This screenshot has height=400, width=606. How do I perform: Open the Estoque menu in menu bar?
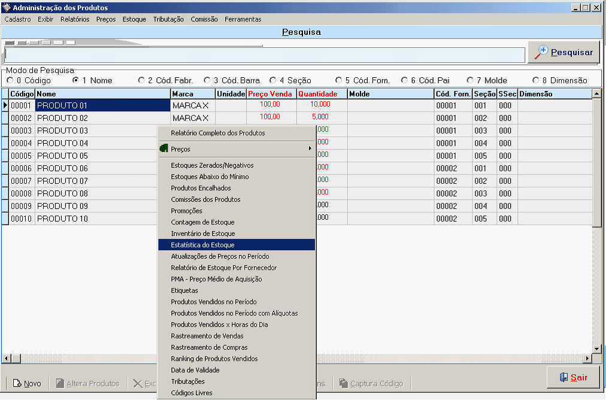tap(134, 19)
